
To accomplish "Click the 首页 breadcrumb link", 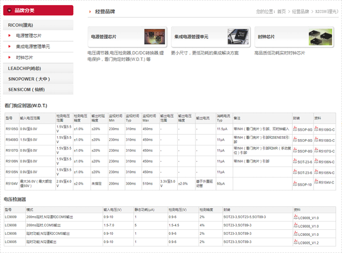I will tap(282, 12).
